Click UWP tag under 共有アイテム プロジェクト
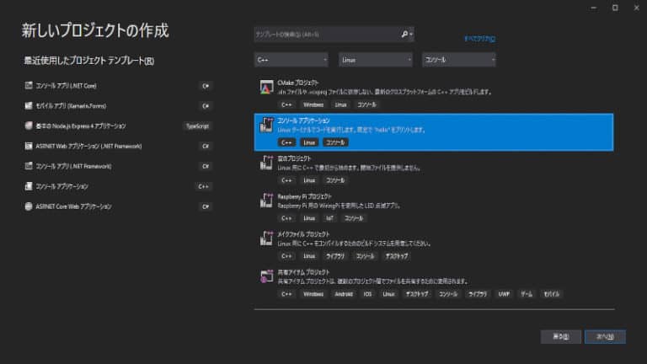 (x=504, y=294)
